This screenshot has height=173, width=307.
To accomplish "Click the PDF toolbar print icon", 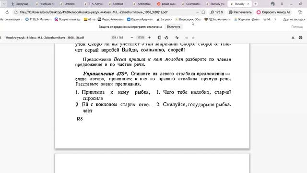I will point(300,37).
